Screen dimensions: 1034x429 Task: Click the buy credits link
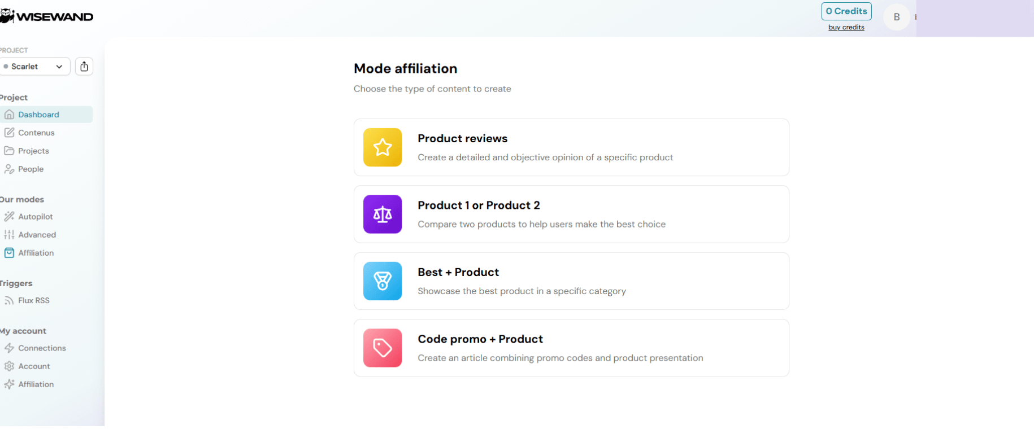point(846,27)
